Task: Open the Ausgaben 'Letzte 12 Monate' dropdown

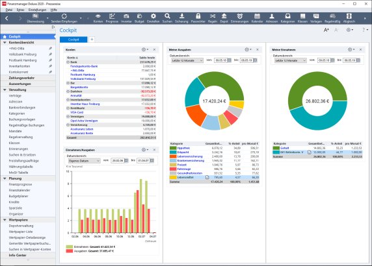Action: click(x=187, y=60)
